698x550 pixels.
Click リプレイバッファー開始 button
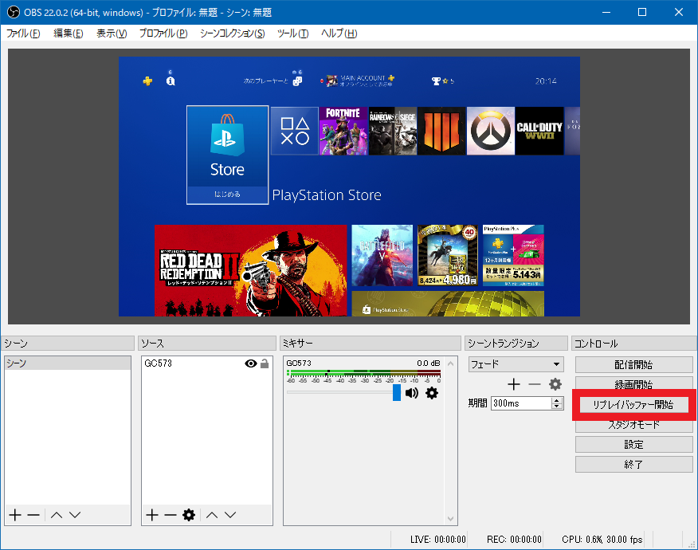tap(634, 404)
